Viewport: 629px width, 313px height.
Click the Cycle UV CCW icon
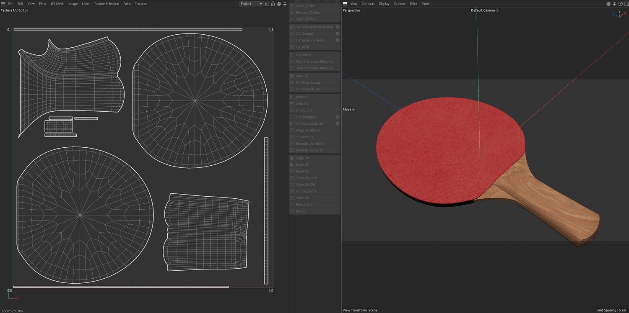coord(292,178)
